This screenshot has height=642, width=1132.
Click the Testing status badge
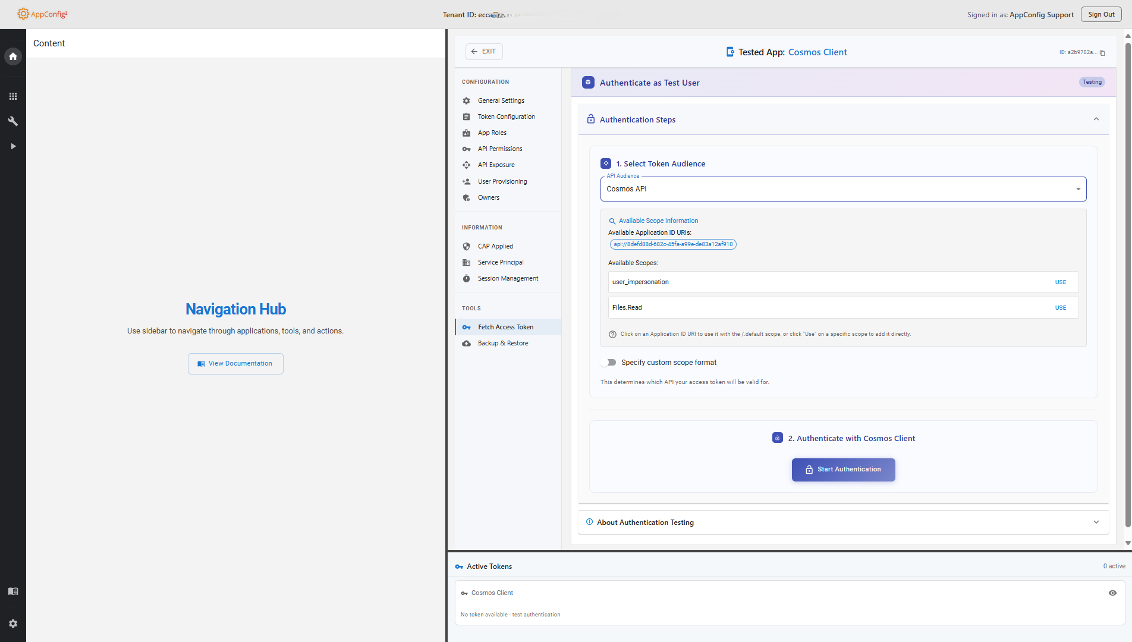point(1092,83)
